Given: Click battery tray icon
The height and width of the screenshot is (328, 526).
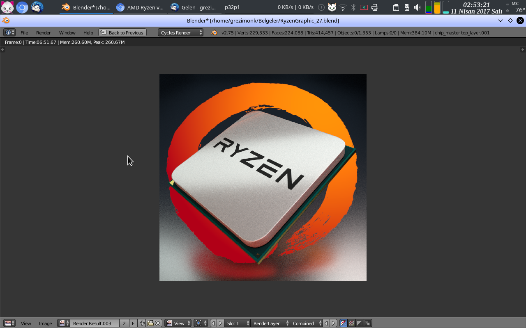Looking at the screenshot, I should (364, 7).
